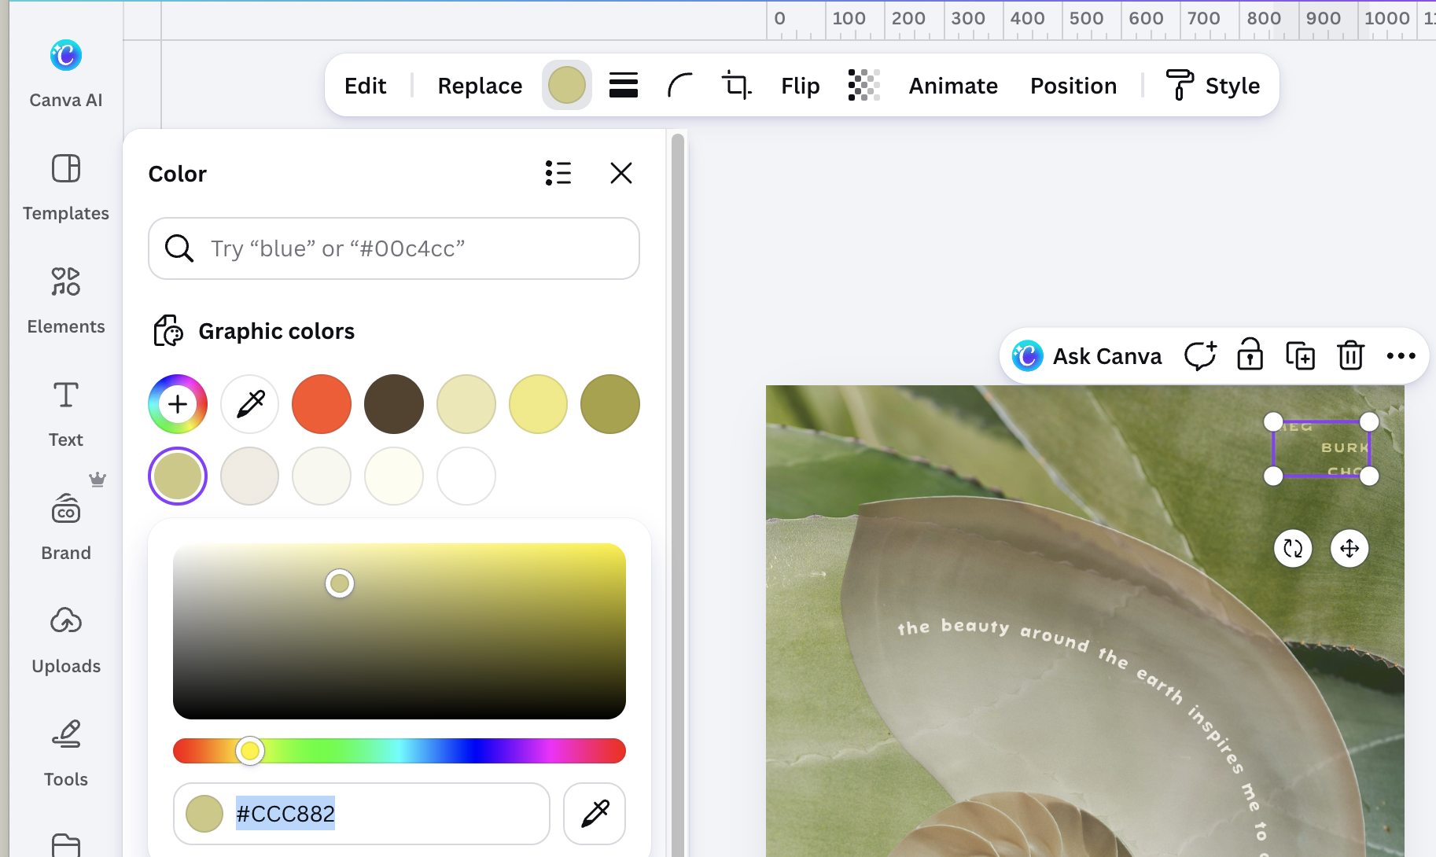Open the Elements panel

click(x=66, y=300)
